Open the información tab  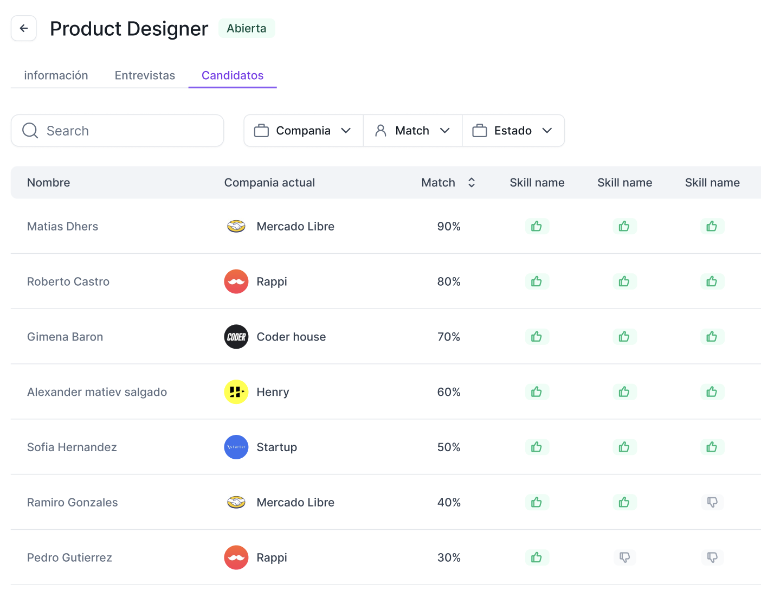coord(56,75)
